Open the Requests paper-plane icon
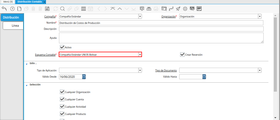 (178, 8)
